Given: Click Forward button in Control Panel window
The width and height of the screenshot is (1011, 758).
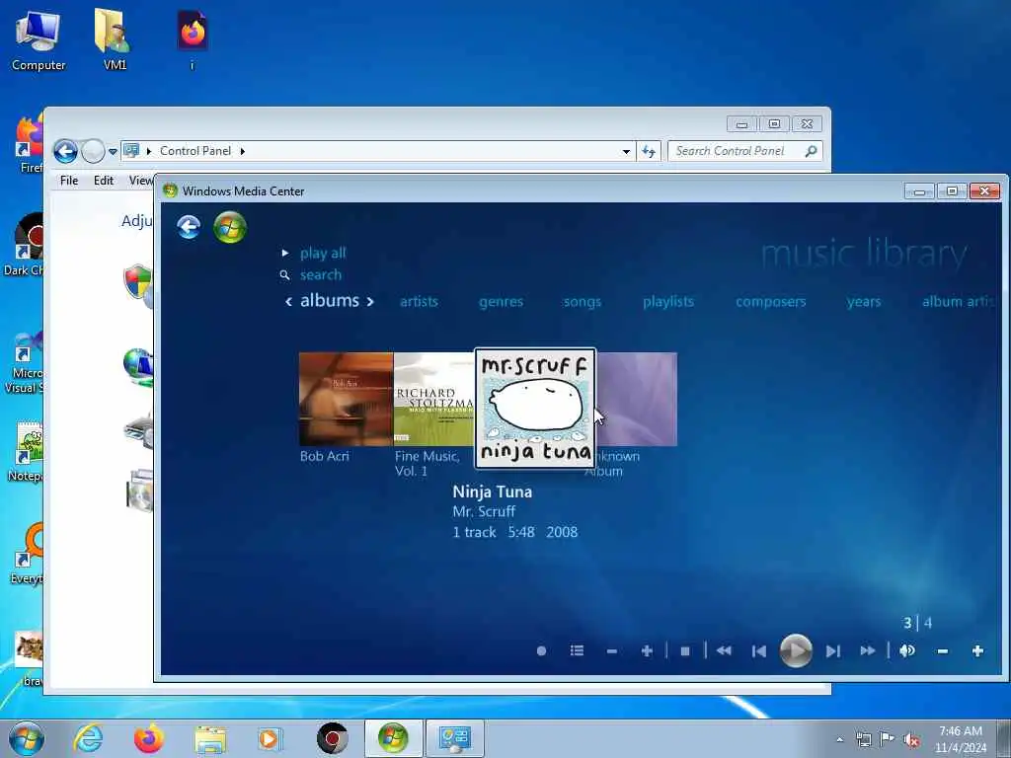Looking at the screenshot, I should 93,151.
